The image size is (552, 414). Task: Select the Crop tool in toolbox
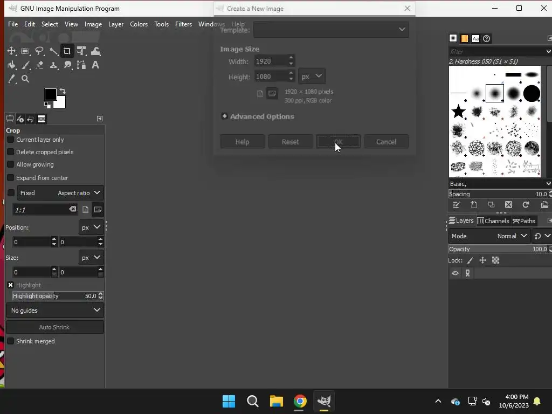tap(67, 51)
